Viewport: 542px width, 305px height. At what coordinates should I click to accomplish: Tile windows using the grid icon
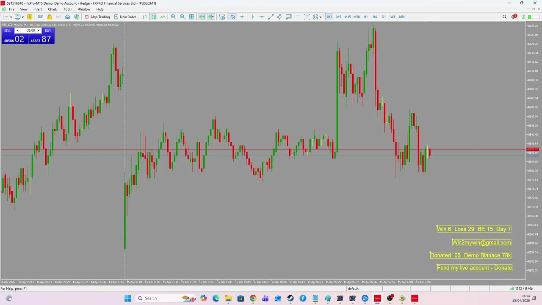(191, 17)
